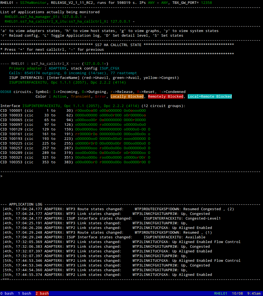This screenshot has width=263, height=296.
Task: Click the 'SS7 HA CALLCTRL STATE' title
Action: point(118,45)
